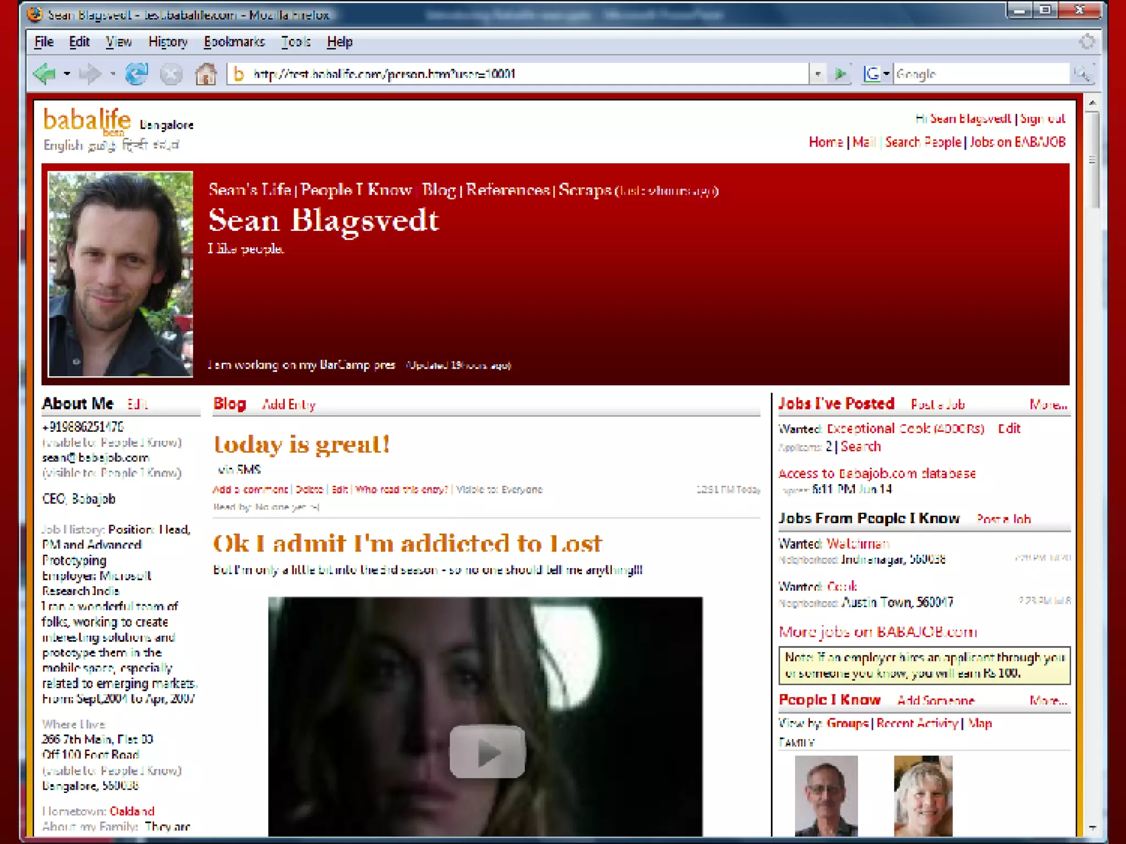The image size is (1126, 844).
Task: Click the Forward navigation arrow
Action: click(90, 74)
